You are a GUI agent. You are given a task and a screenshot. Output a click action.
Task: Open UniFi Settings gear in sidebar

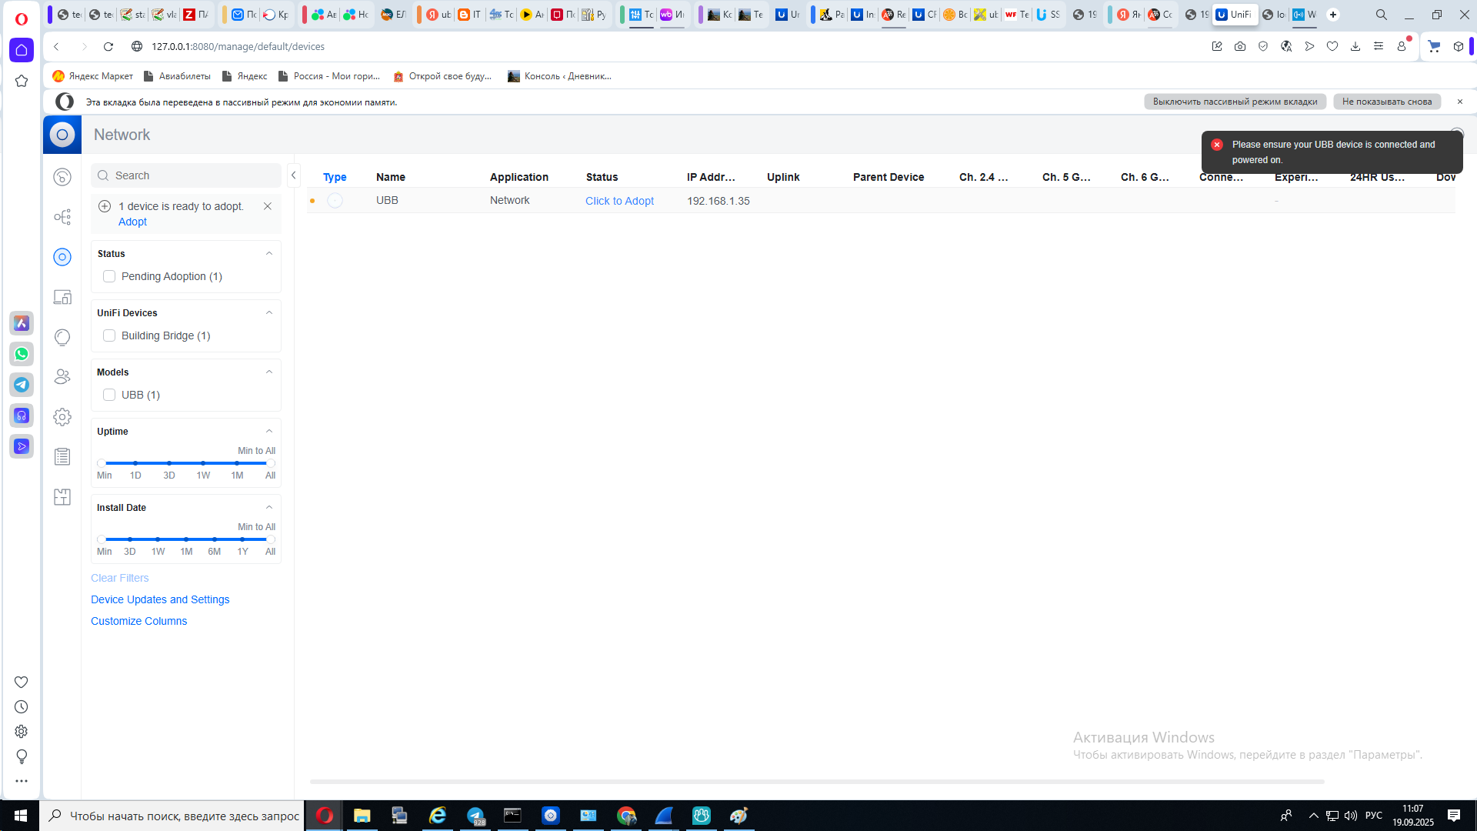pos(62,417)
